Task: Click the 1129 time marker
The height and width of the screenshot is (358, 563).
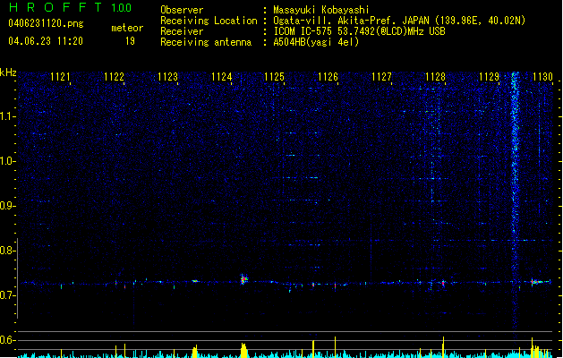Action: (489, 77)
